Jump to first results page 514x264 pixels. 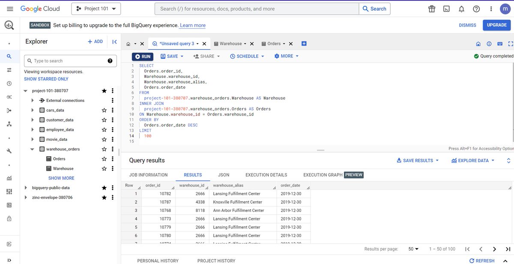(467, 249)
